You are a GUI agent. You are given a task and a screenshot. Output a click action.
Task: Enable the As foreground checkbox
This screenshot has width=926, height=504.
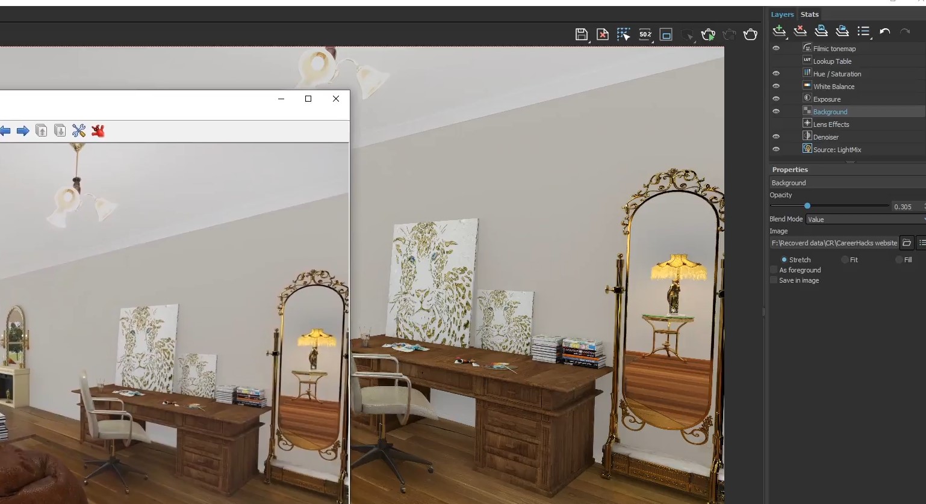click(x=774, y=270)
